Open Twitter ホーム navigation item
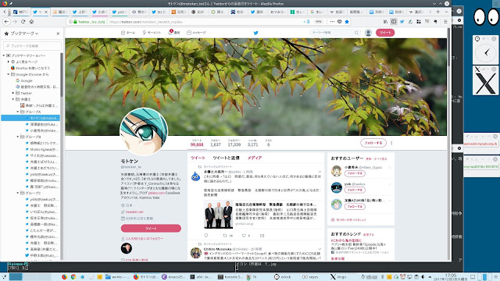The width and height of the screenshot is (500, 281). tap(128, 33)
